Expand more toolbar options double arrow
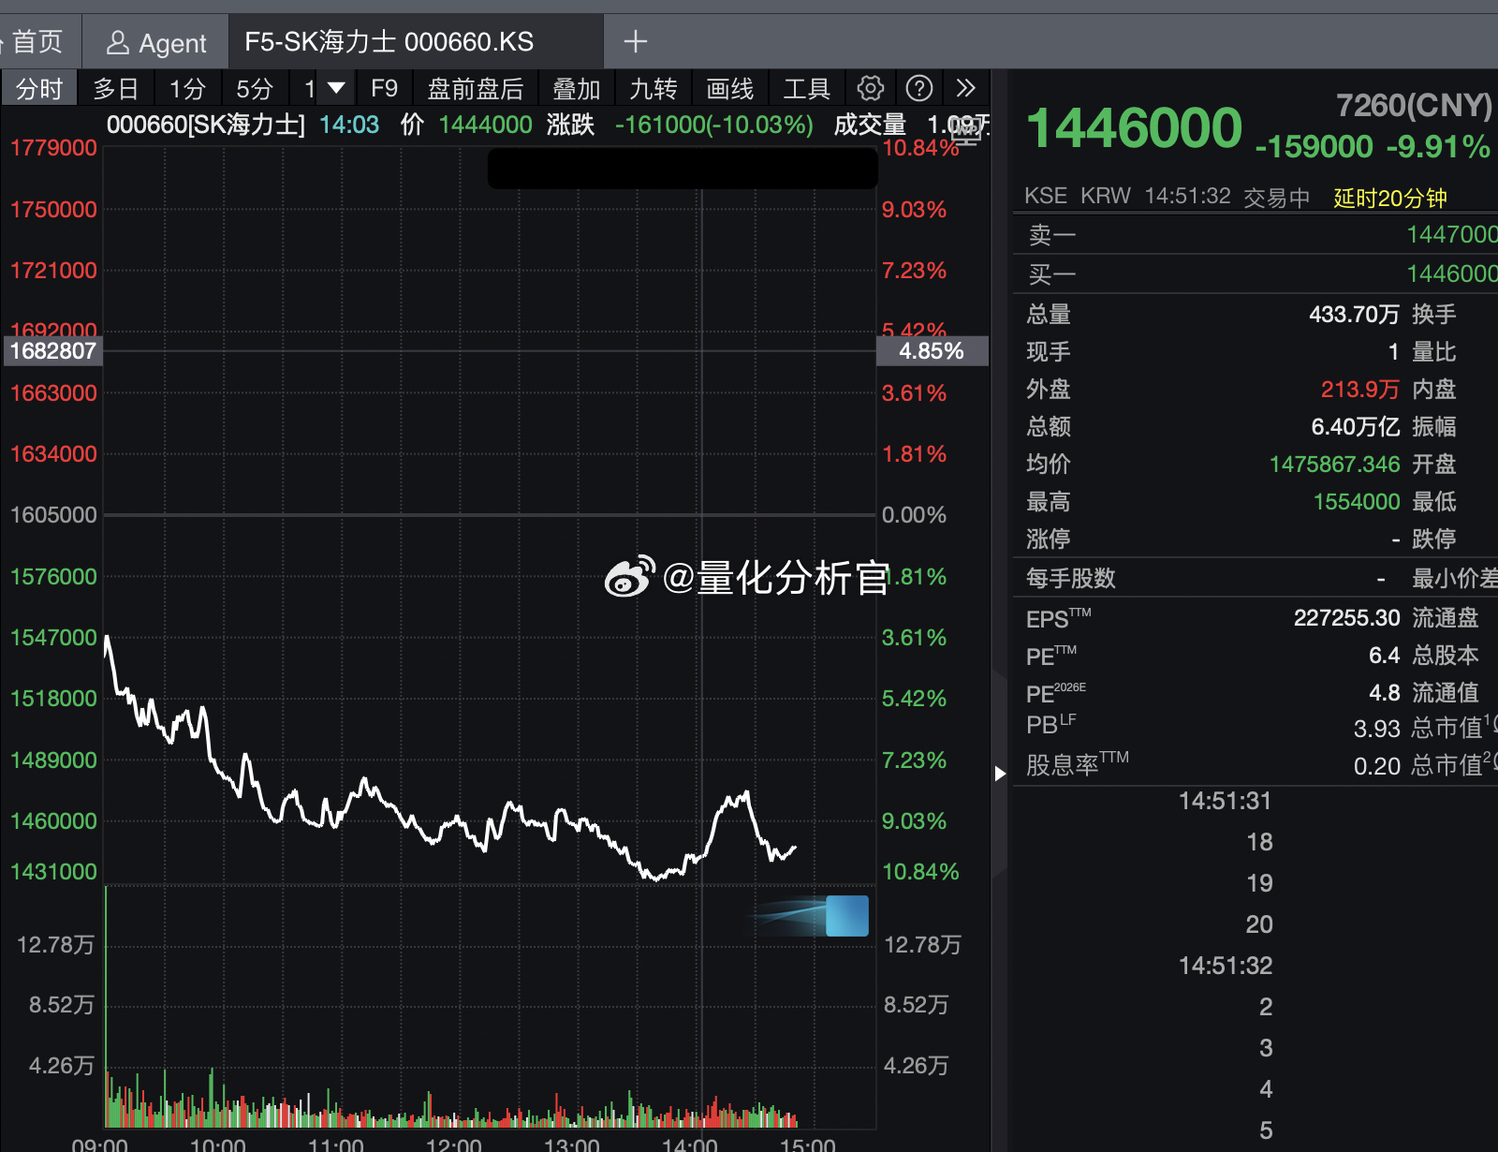The image size is (1498, 1152). 966,88
